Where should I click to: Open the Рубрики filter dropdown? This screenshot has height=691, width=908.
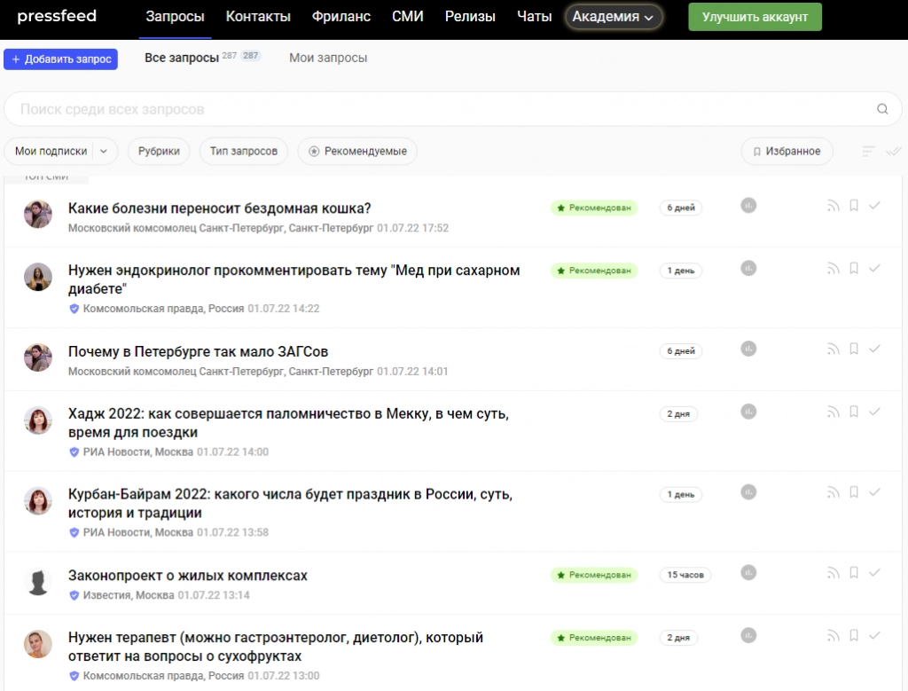(159, 151)
